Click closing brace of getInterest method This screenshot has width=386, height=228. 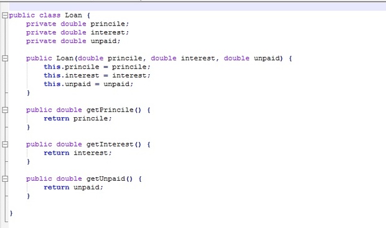coord(28,162)
